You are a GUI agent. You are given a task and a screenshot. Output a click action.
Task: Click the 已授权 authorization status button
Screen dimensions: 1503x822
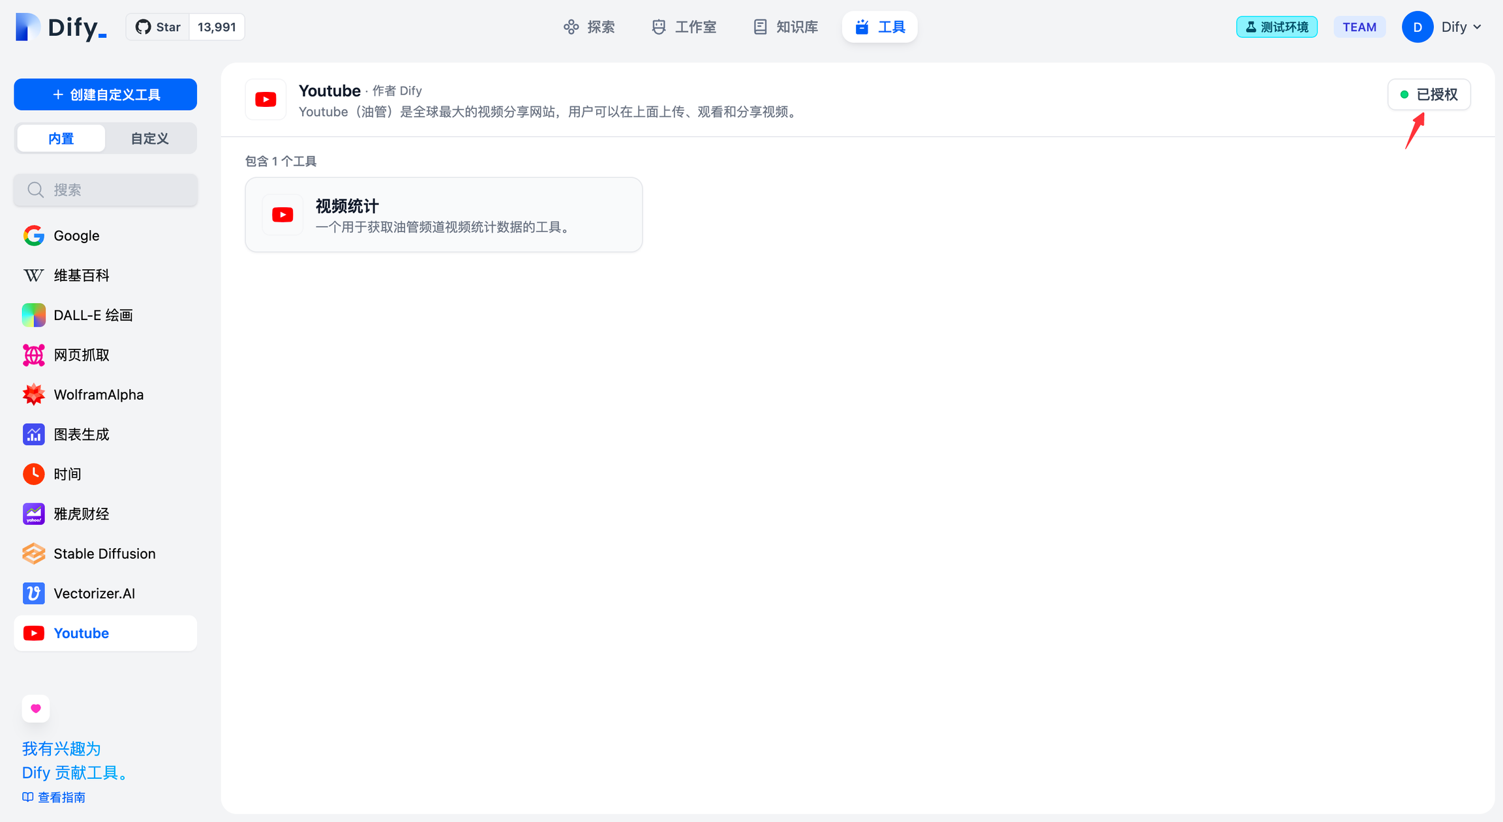point(1429,95)
